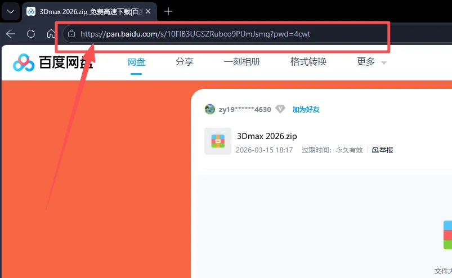Reload the current page
The height and width of the screenshot is (278, 452).
tap(31, 34)
